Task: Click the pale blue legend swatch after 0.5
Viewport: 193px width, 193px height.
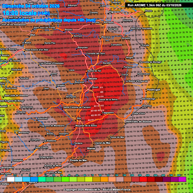Action: (x=19, y=179)
